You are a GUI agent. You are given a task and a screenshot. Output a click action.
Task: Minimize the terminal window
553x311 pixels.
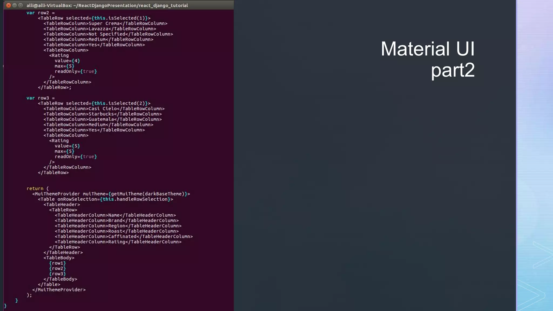coord(15,5)
